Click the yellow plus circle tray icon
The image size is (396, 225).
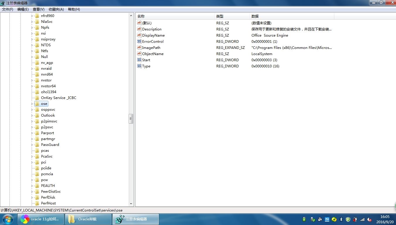[334, 219]
